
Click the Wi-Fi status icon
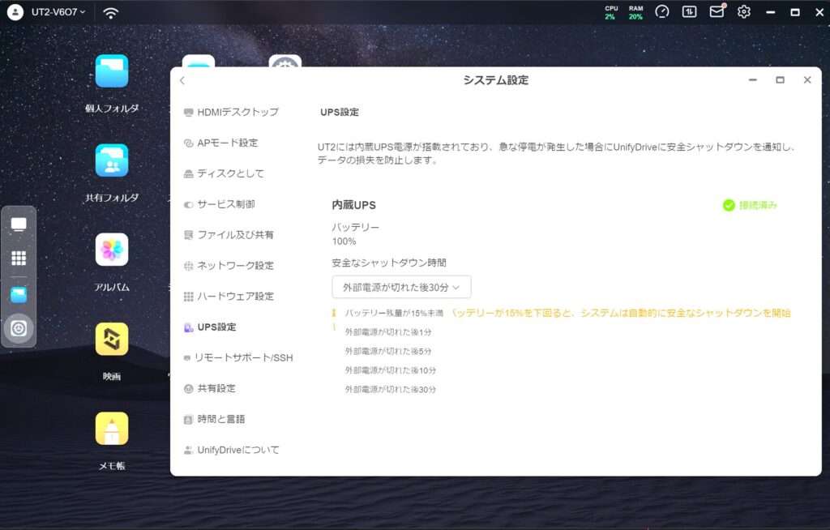pyautogui.click(x=110, y=13)
